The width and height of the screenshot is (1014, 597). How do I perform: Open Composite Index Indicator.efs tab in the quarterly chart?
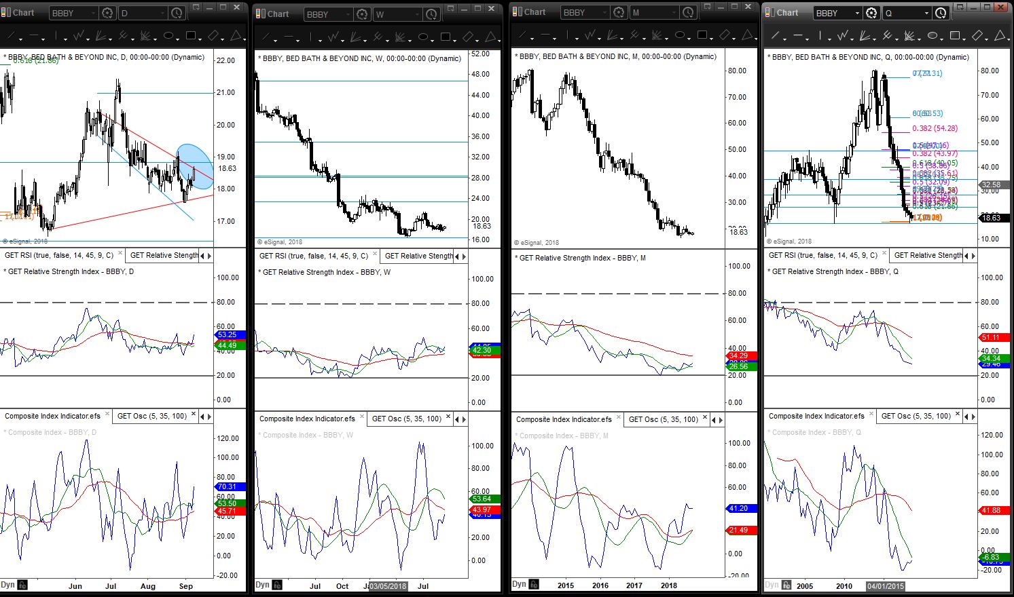(816, 416)
